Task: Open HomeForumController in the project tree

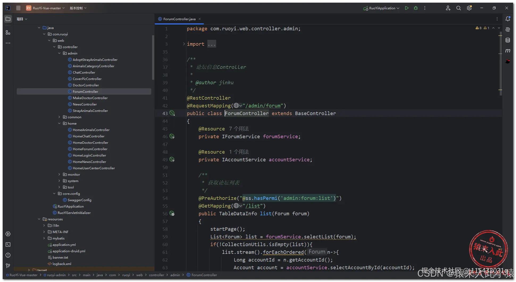Action: pyautogui.click(x=90, y=149)
